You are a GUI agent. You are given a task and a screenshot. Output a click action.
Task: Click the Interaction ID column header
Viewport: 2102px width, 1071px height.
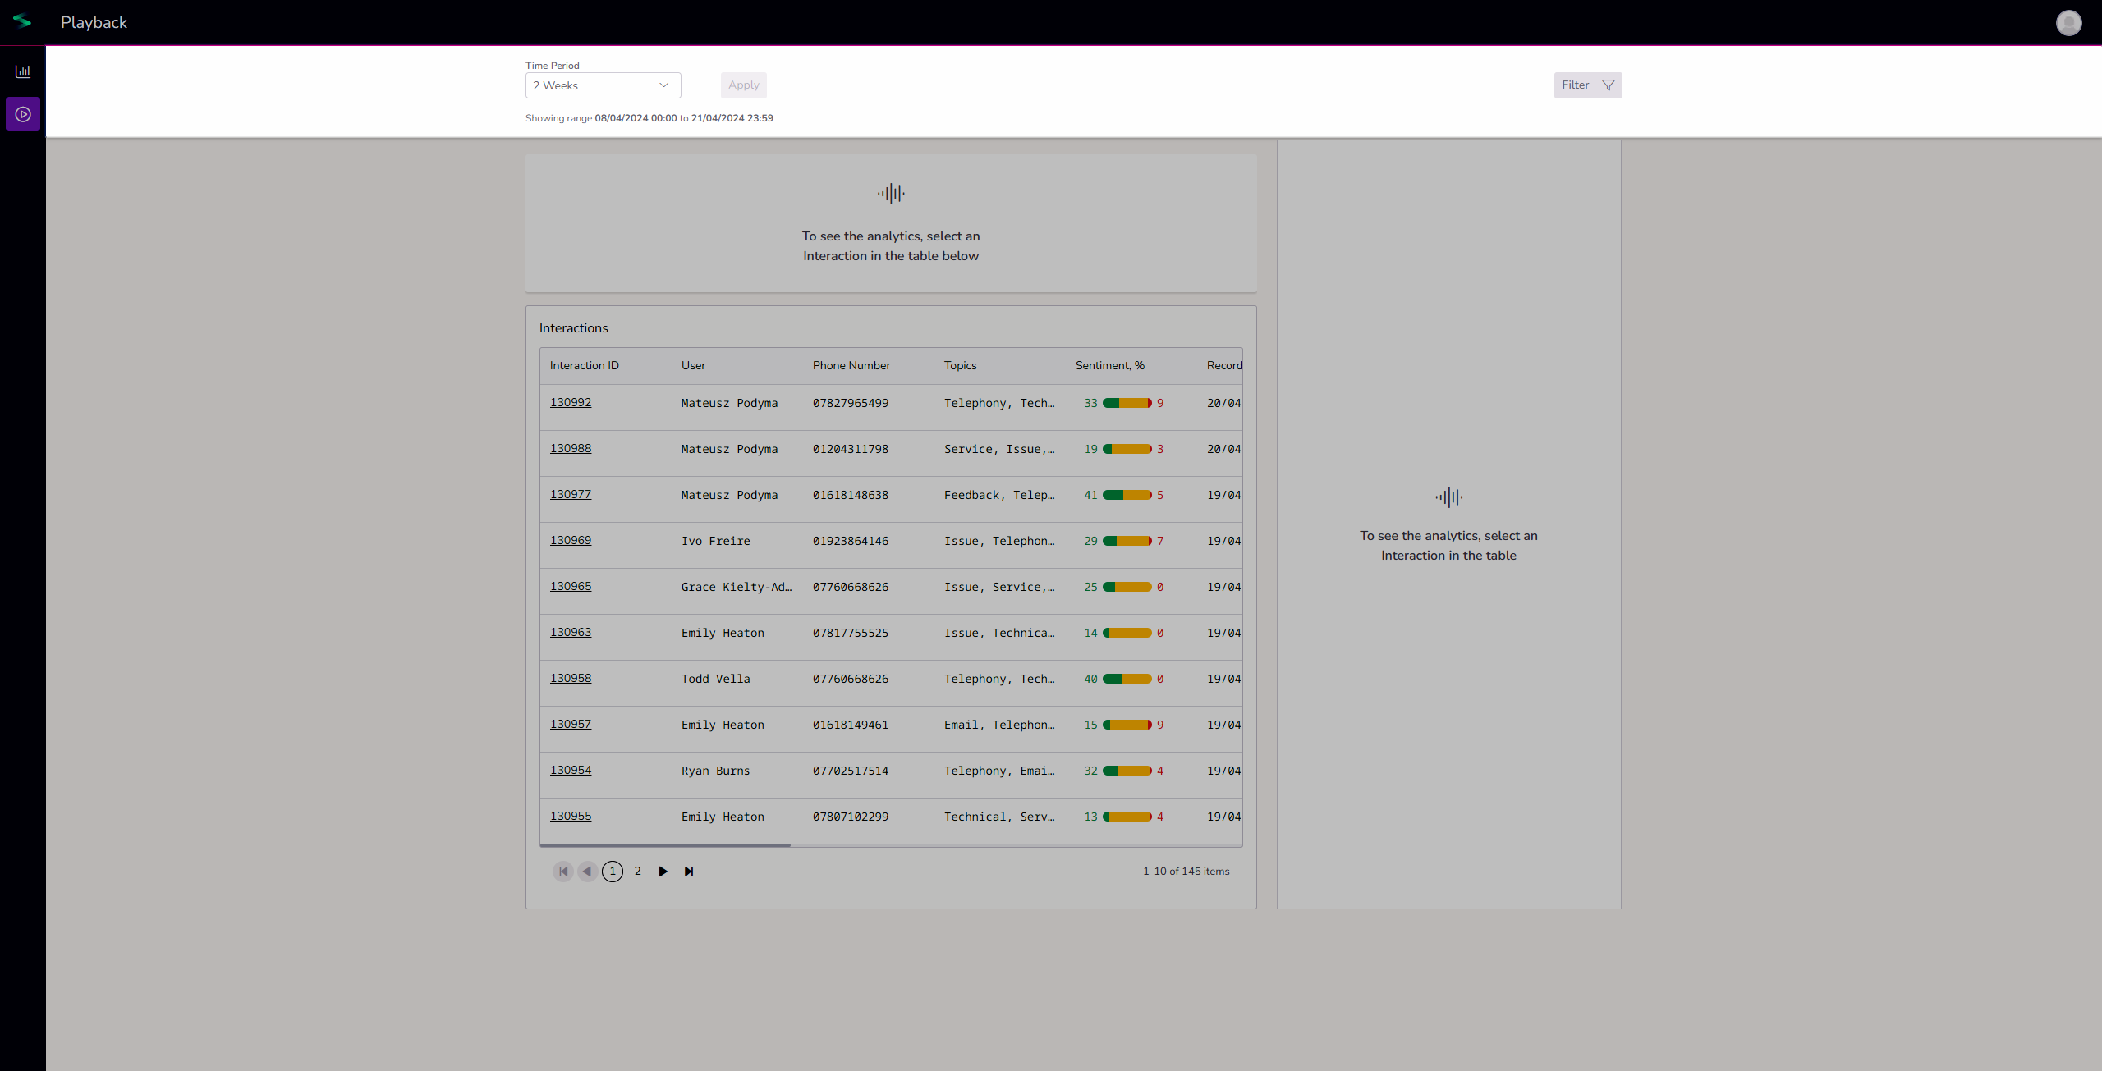point(584,365)
